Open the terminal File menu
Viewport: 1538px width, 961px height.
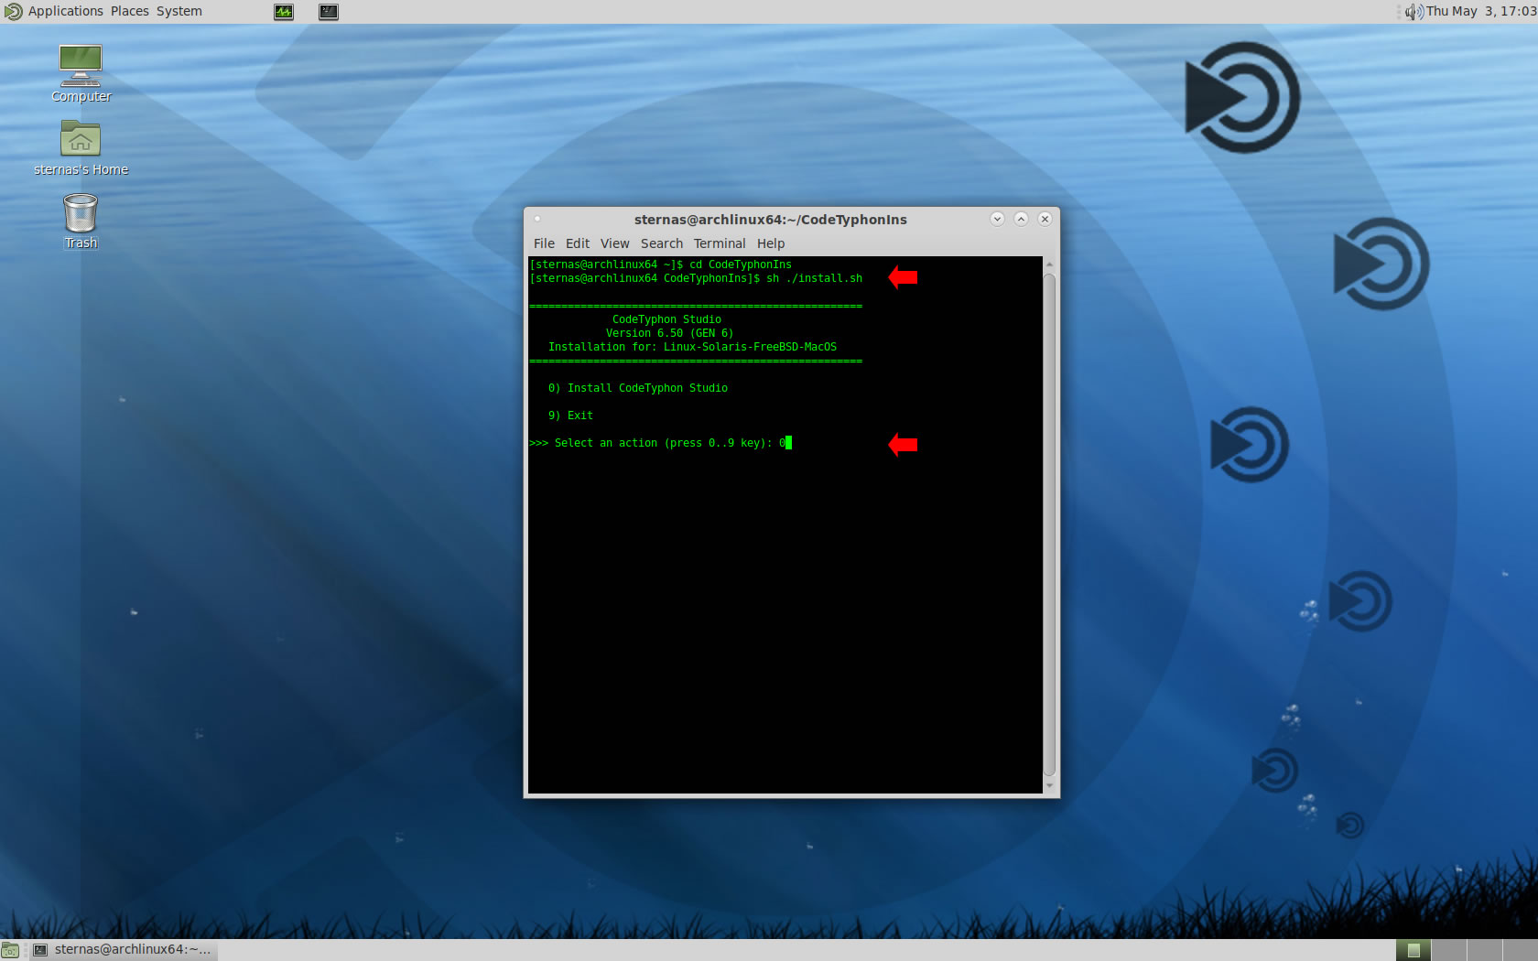(544, 243)
